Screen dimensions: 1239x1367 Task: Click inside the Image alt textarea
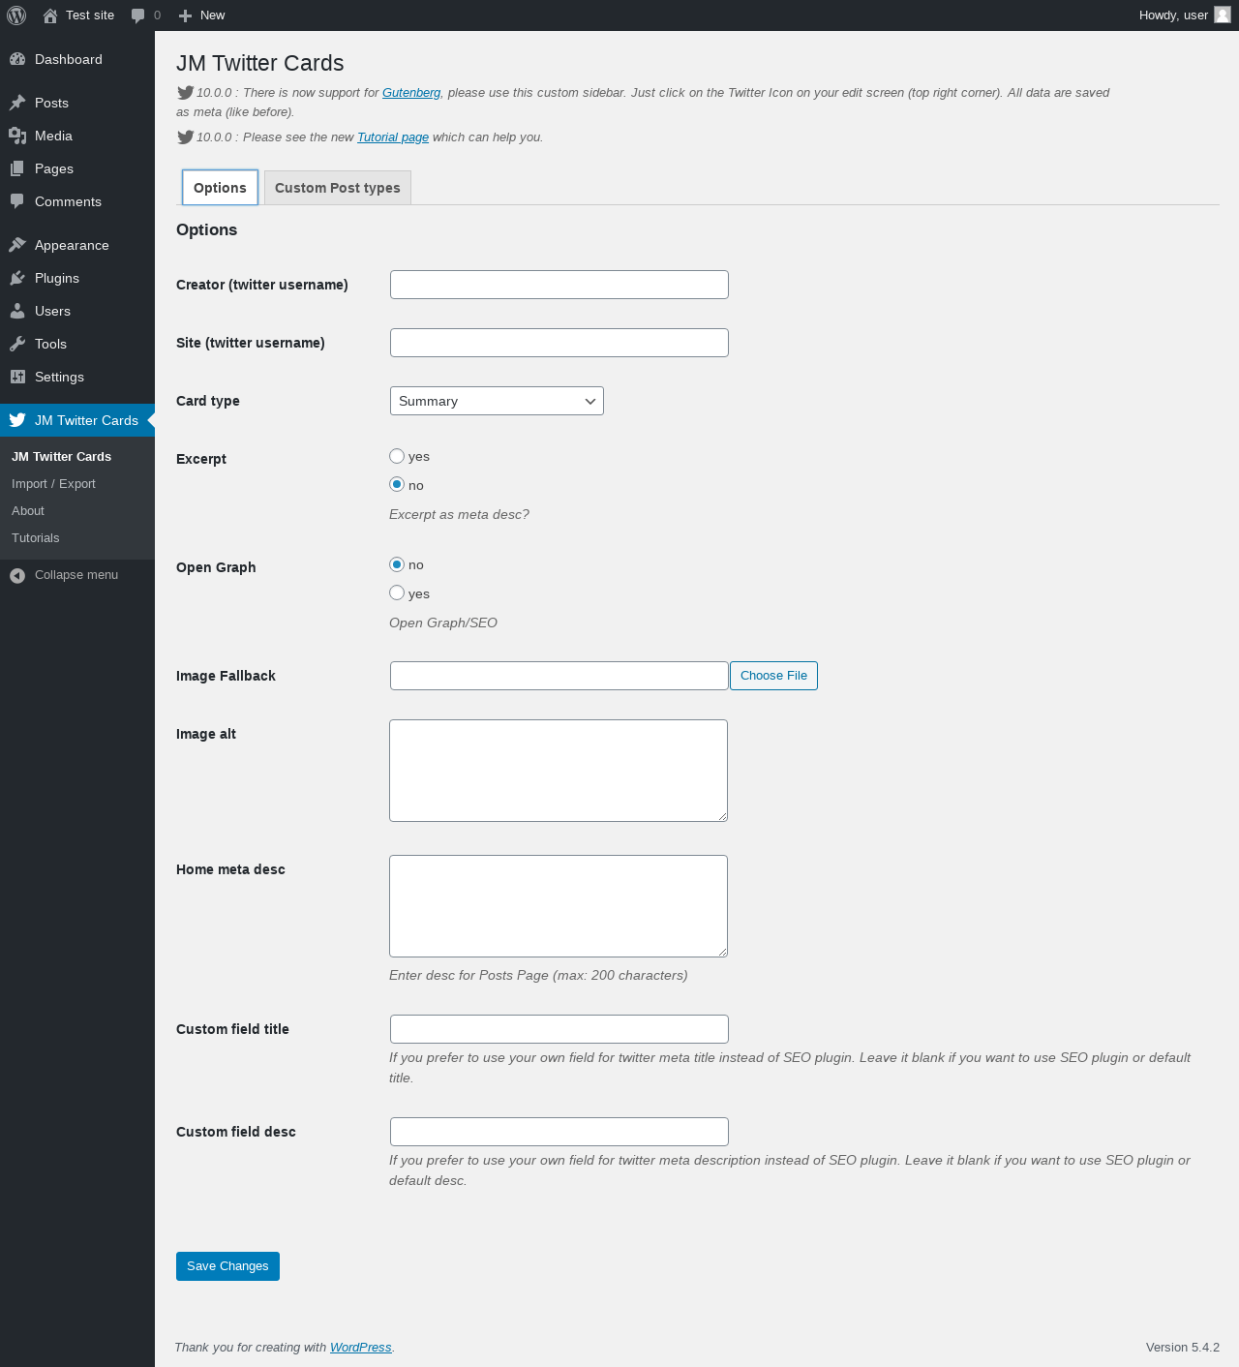pos(559,771)
